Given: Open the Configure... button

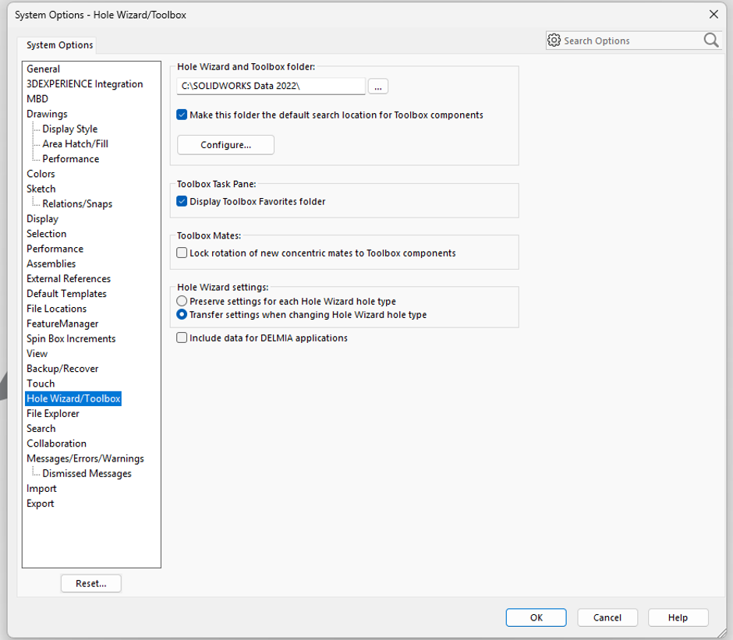Looking at the screenshot, I should [226, 145].
